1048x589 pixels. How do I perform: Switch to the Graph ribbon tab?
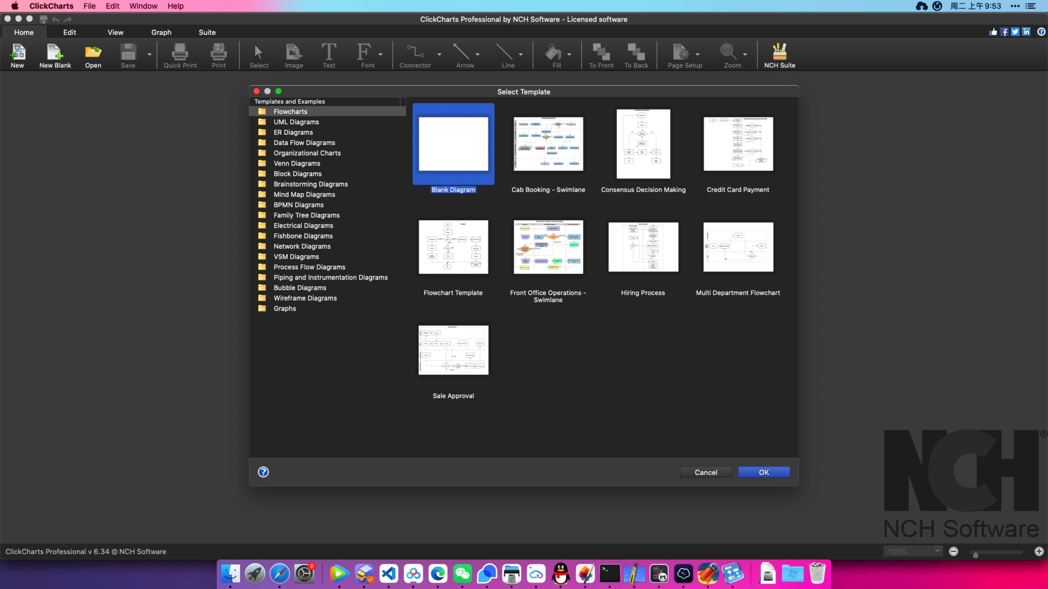pyautogui.click(x=161, y=32)
